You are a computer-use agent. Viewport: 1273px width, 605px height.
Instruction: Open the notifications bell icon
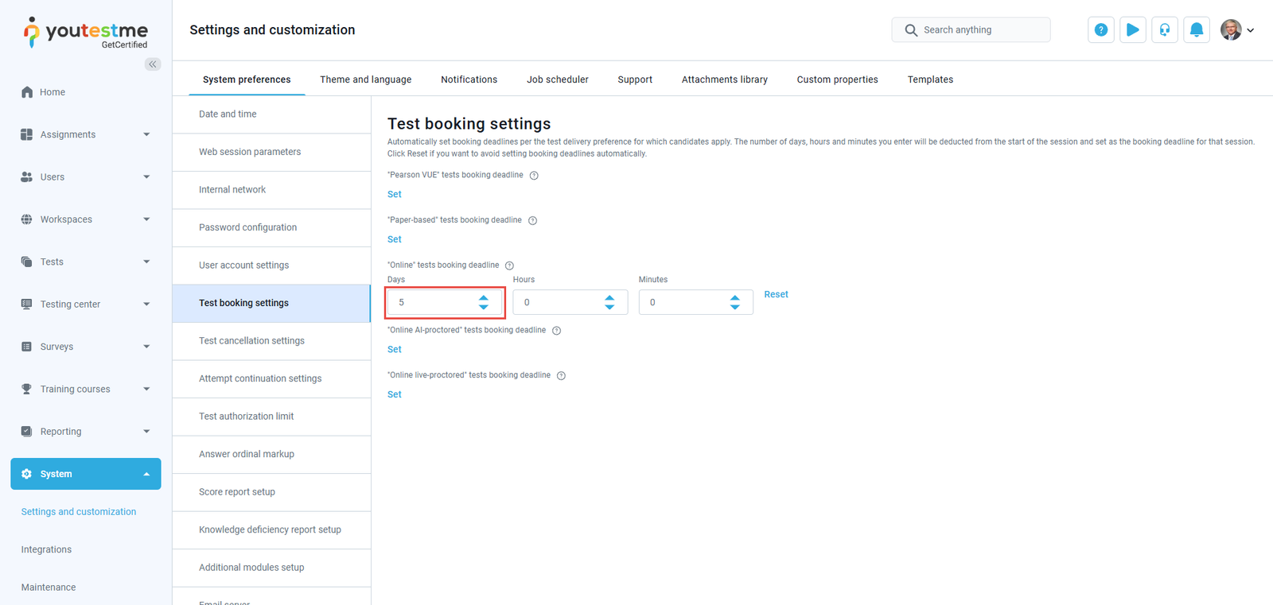[x=1196, y=30]
